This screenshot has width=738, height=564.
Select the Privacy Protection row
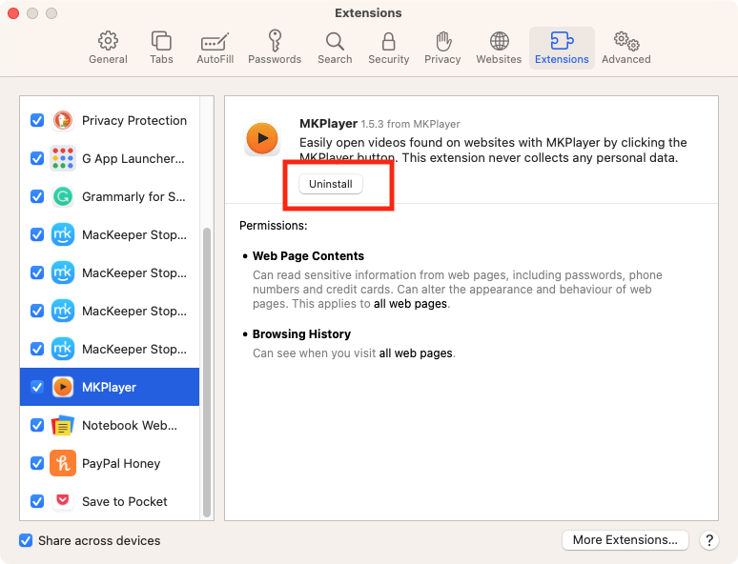[110, 120]
